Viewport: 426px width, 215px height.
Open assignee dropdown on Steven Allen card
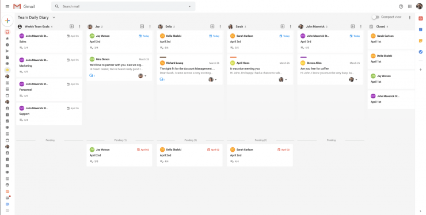tap(356, 79)
